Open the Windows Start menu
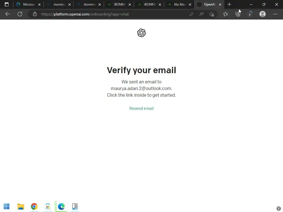 point(7,206)
